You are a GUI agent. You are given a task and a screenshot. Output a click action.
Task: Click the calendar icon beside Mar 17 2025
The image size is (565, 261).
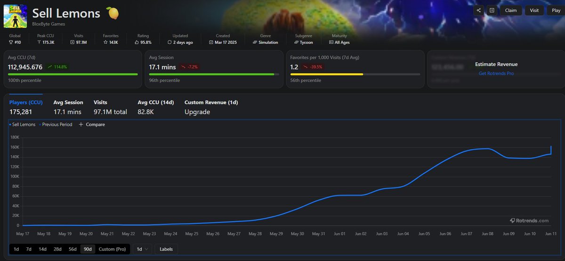[x=211, y=42]
